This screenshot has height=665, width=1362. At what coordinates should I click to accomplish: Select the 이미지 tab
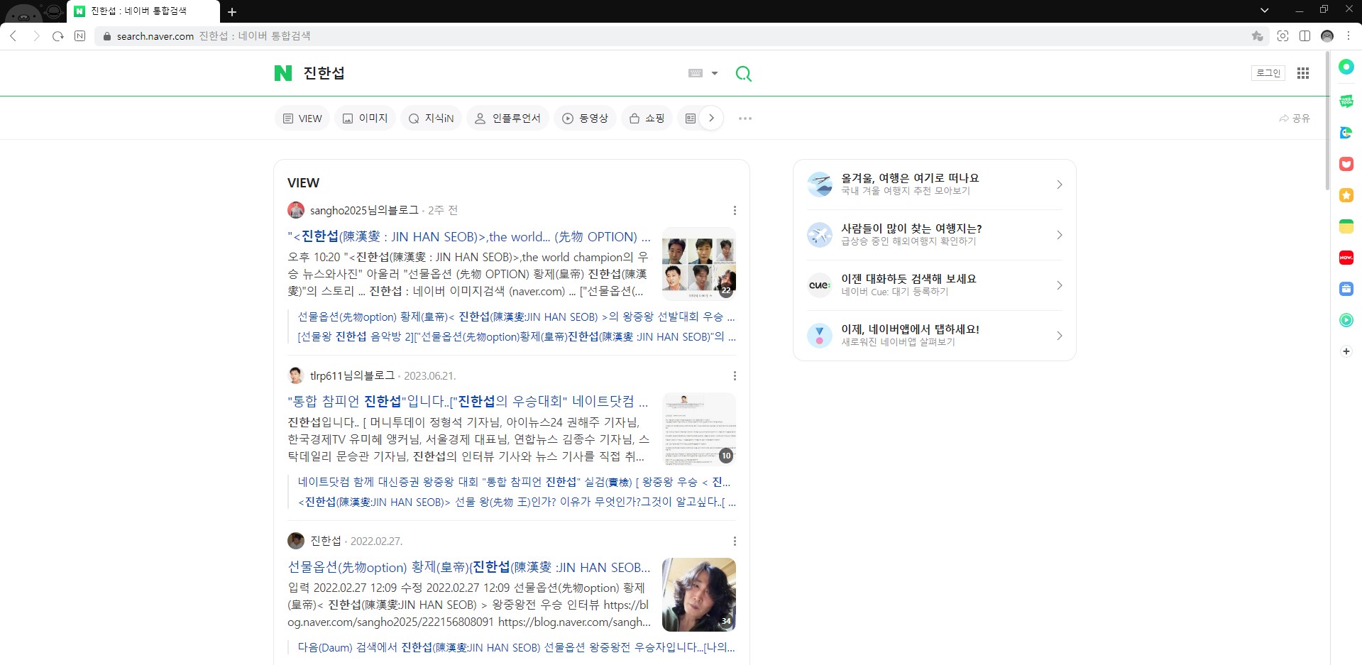(x=366, y=119)
